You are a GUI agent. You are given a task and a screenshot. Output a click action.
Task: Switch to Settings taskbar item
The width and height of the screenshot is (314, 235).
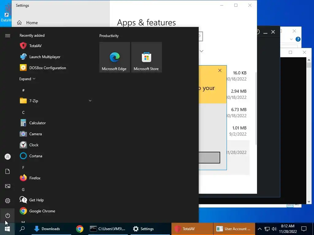(x=150, y=229)
